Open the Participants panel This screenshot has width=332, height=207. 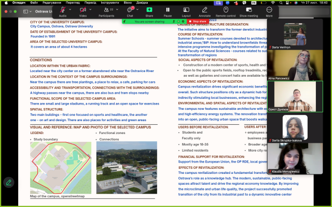tap(105, 10)
